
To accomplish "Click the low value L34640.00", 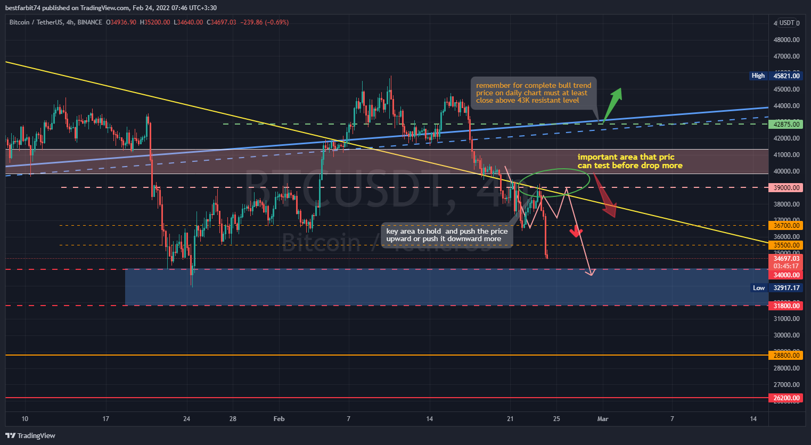I will pos(189,22).
